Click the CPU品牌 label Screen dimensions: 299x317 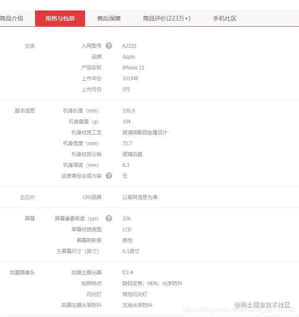click(x=92, y=197)
